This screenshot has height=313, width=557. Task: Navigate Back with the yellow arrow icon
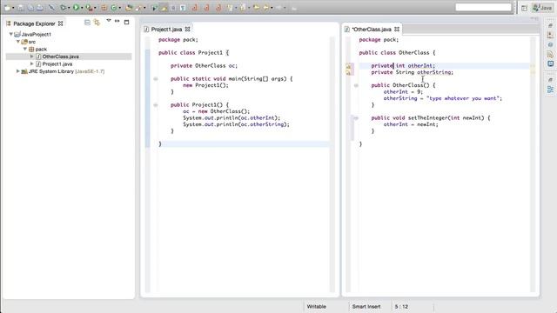click(265, 8)
